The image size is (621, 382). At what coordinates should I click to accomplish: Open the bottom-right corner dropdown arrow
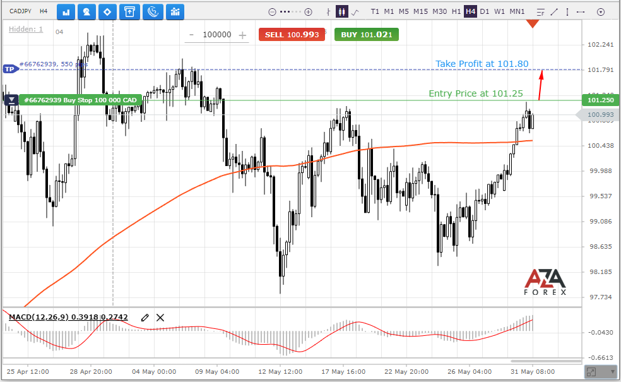[613, 373]
